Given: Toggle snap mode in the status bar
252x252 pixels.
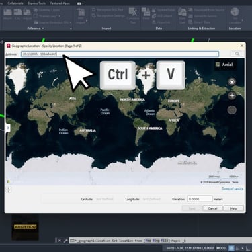Looking at the screenshot, I should [x=238, y=248].
